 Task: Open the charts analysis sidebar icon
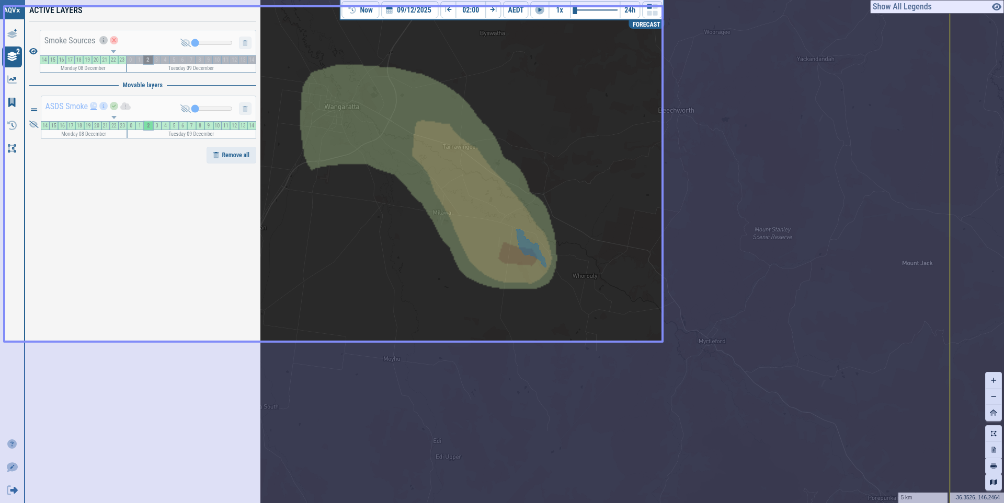pyautogui.click(x=12, y=79)
